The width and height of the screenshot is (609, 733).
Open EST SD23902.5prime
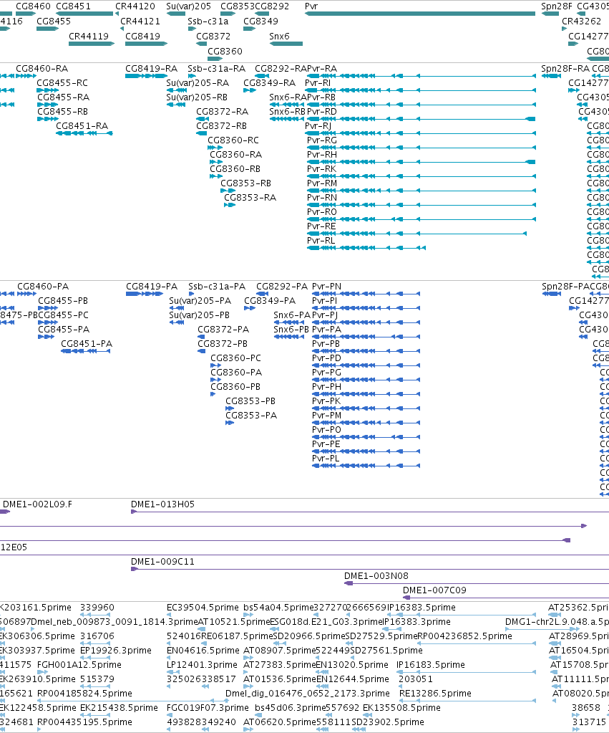click(x=388, y=722)
